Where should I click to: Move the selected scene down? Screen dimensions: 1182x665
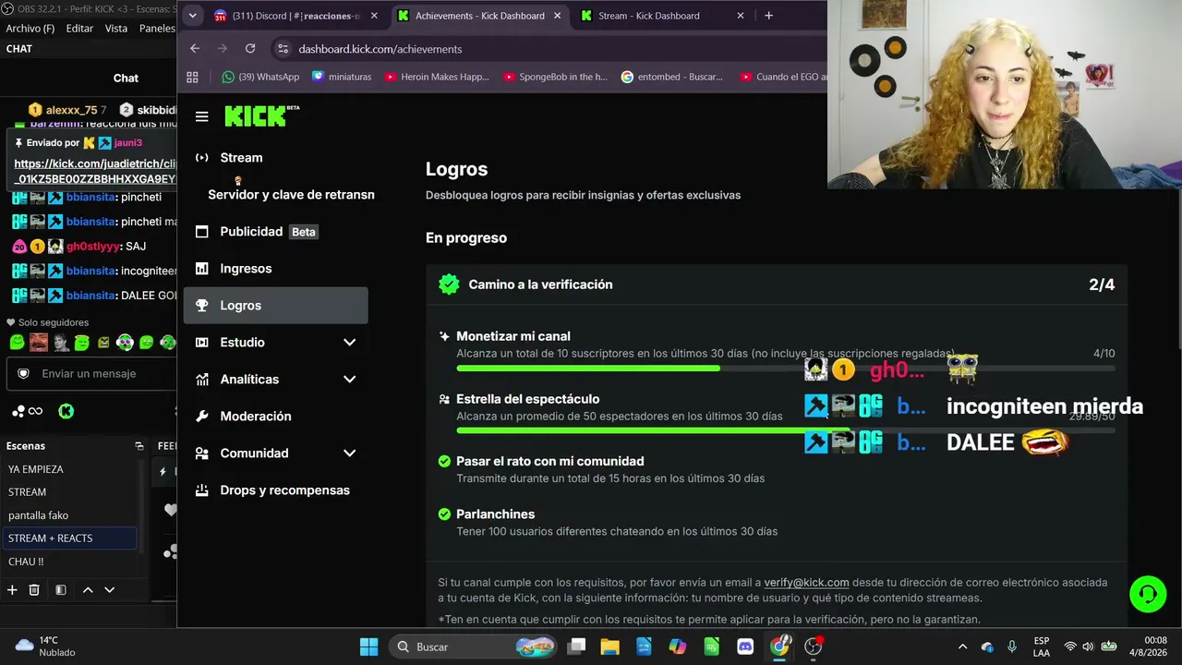click(x=109, y=589)
